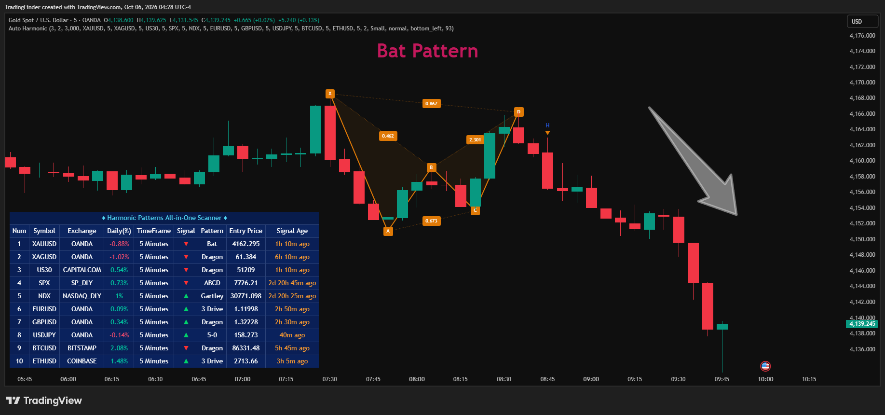885x415 pixels.
Task: Click the US flag economic event icon
Action: coord(765,366)
